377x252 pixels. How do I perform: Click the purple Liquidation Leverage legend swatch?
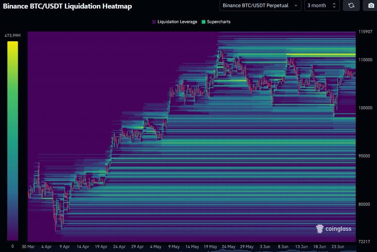[x=154, y=22]
